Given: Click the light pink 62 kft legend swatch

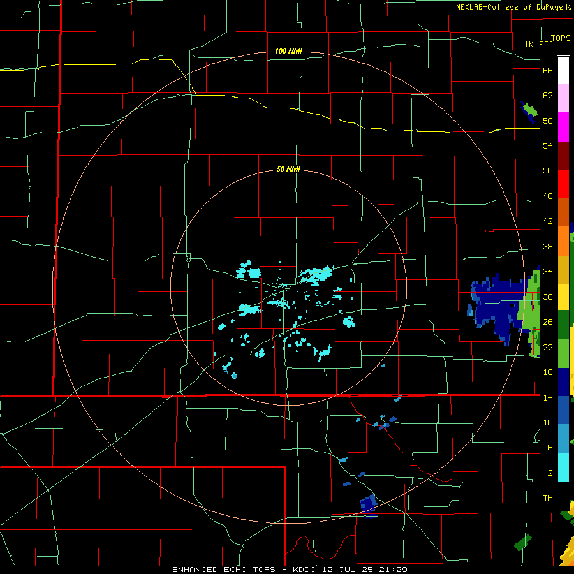Looking at the screenshot, I should click(563, 98).
